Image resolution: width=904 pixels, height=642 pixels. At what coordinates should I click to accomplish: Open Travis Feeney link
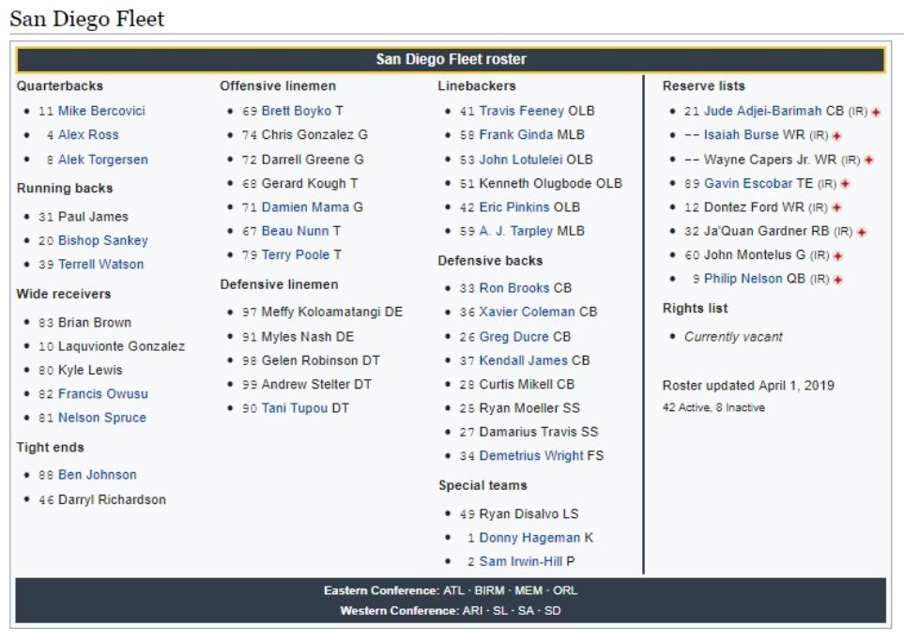(x=522, y=111)
